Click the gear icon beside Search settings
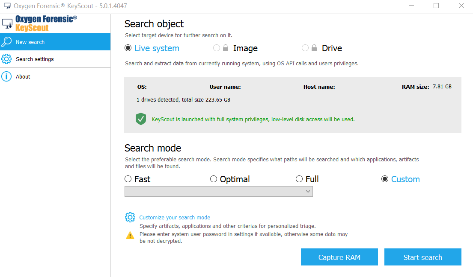The height and width of the screenshot is (277, 473). (6, 59)
